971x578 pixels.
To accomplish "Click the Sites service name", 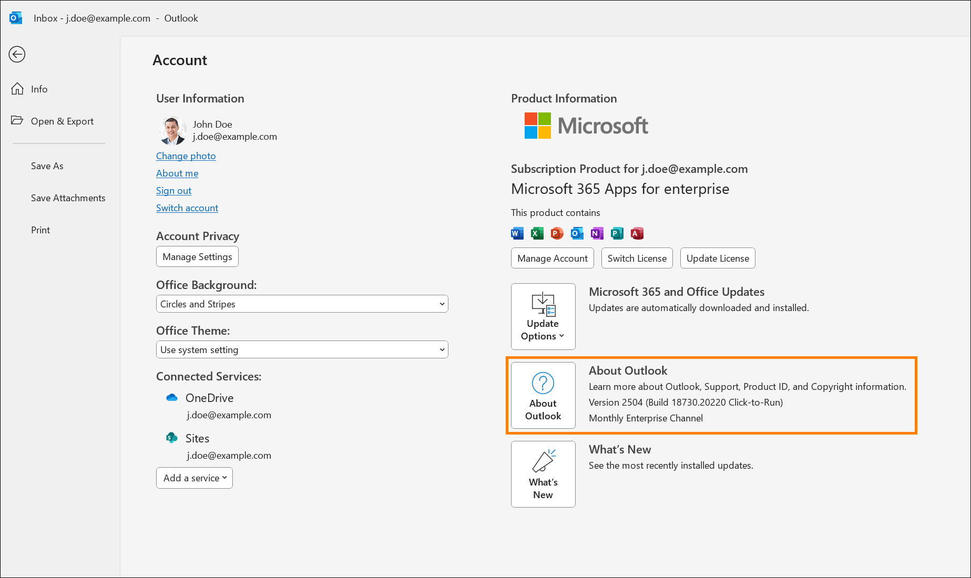I will click(197, 438).
